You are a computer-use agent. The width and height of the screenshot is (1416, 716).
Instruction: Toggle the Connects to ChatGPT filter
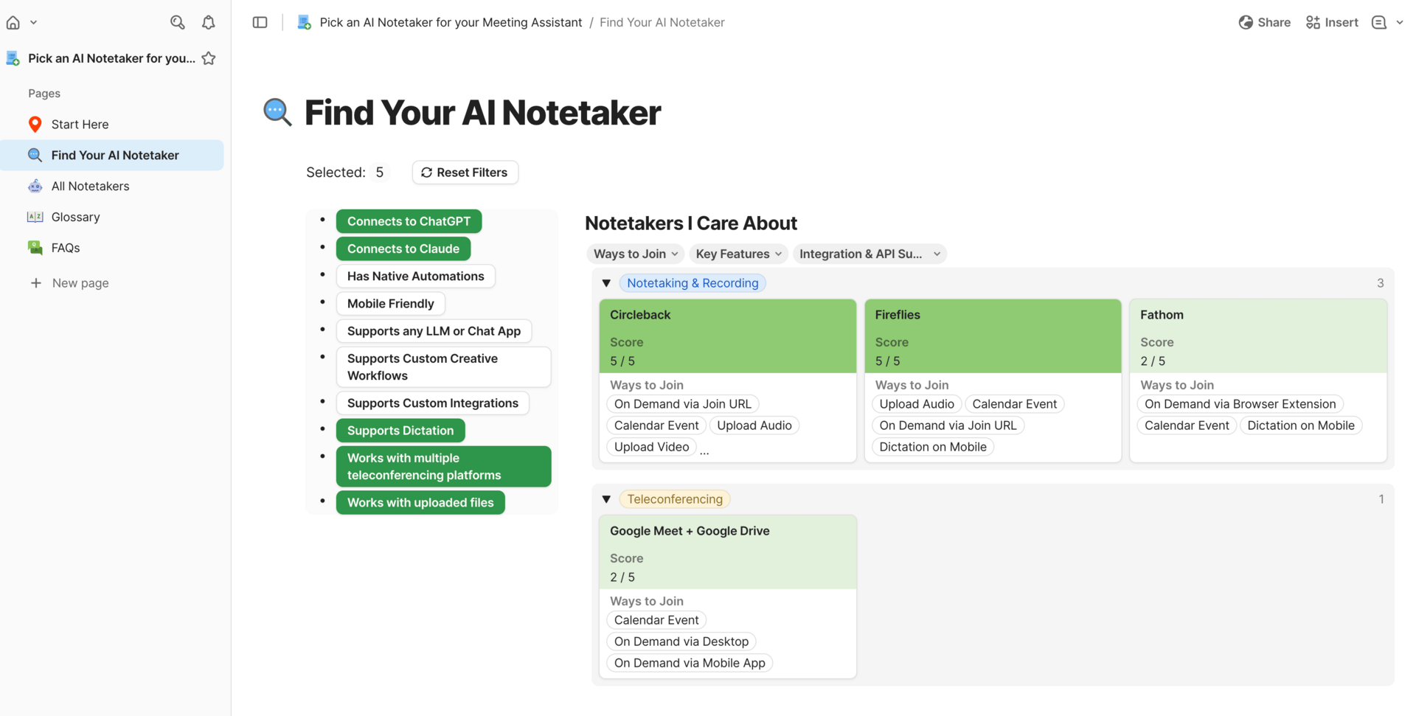(409, 221)
